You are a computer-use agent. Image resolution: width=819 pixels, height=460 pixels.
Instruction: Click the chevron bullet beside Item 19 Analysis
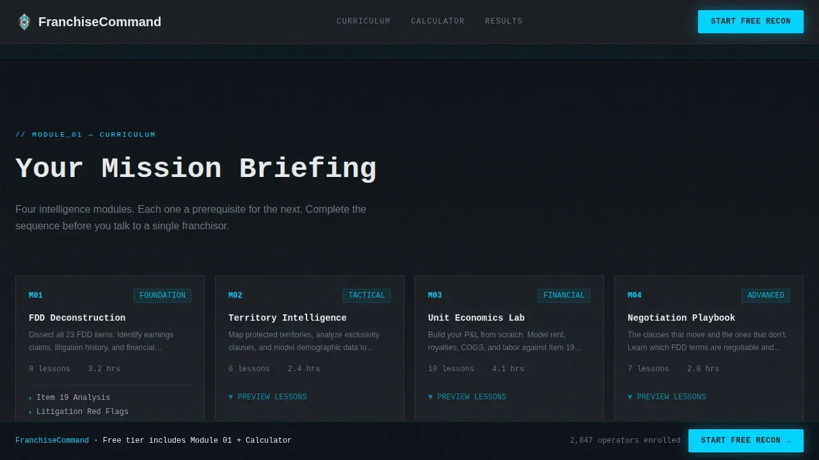click(x=30, y=398)
